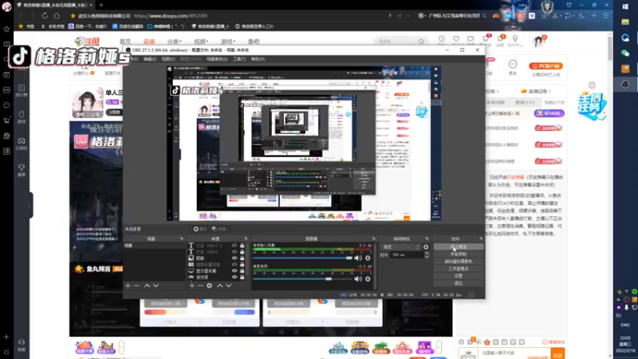This screenshot has width=638, height=359.
Task: Toggle lock of 视频采集设备 source
Action: pyautogui.click(x=242, y=265)
